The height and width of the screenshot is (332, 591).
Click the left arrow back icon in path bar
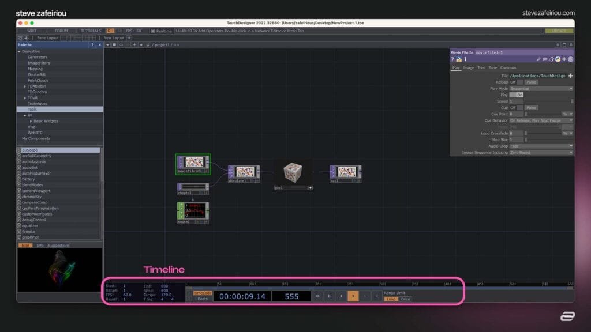121,45
